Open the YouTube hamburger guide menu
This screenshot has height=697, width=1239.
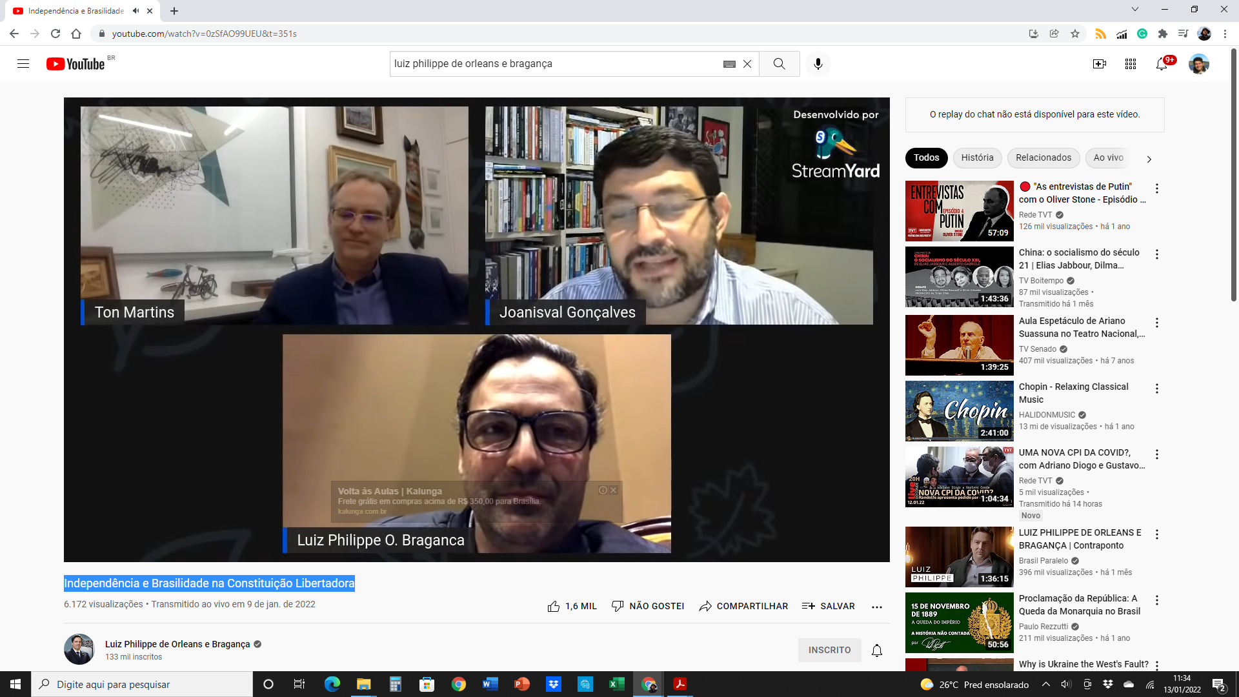23,64
